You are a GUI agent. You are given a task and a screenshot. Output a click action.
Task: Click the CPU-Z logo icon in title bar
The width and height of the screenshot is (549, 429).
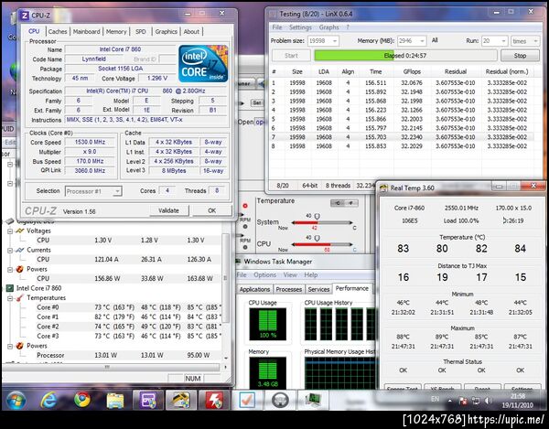click(25, 16)
